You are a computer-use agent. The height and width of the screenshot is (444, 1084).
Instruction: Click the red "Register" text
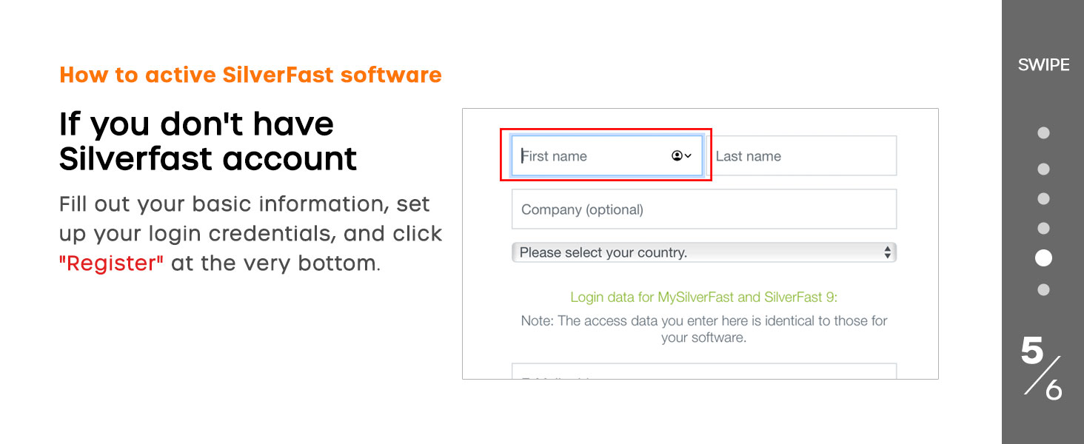pos(111,263)
